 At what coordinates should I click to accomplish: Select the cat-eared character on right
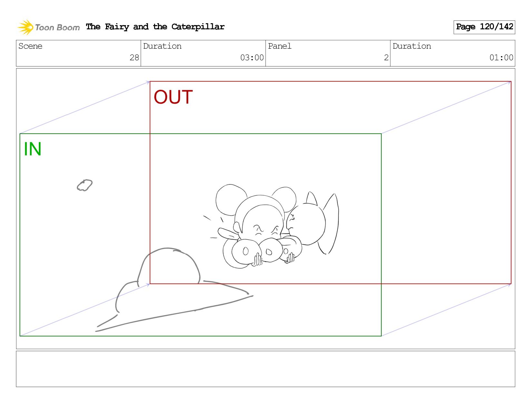coord(312,222)
